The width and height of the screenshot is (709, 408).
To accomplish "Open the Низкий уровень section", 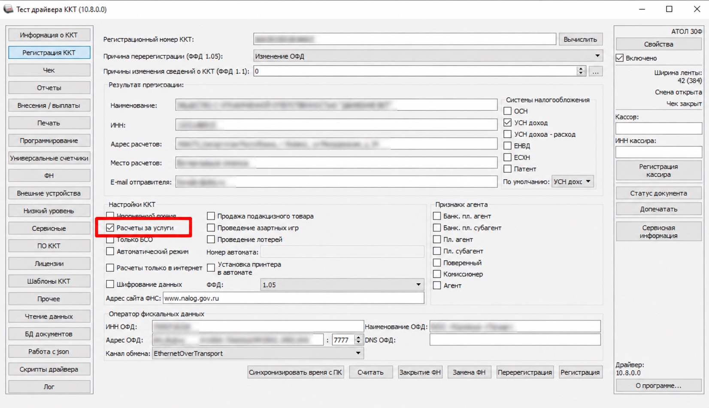I will coord(49,211).
